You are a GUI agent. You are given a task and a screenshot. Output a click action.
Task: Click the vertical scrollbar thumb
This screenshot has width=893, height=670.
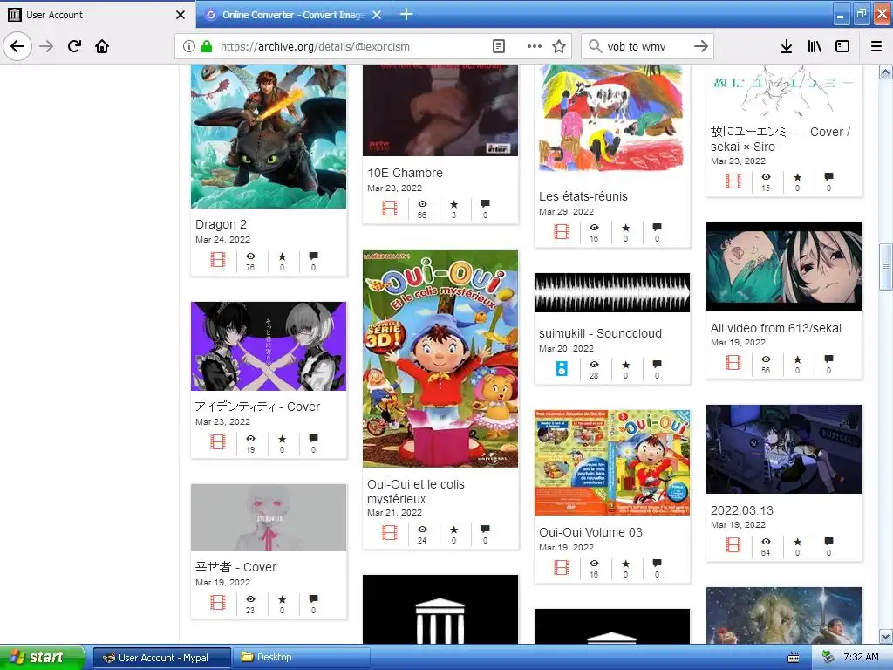pyautogui.click(x=886, y=267)
